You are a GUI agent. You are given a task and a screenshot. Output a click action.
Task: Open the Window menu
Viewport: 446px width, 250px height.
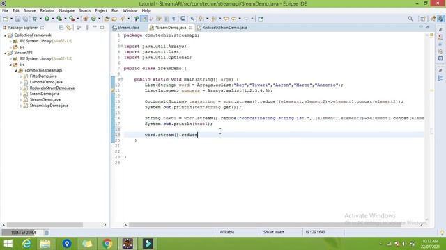pos(130,10)
